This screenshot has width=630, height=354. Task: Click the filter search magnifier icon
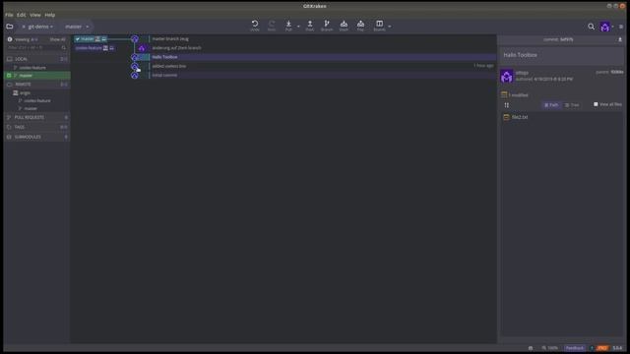pos(63,48)
